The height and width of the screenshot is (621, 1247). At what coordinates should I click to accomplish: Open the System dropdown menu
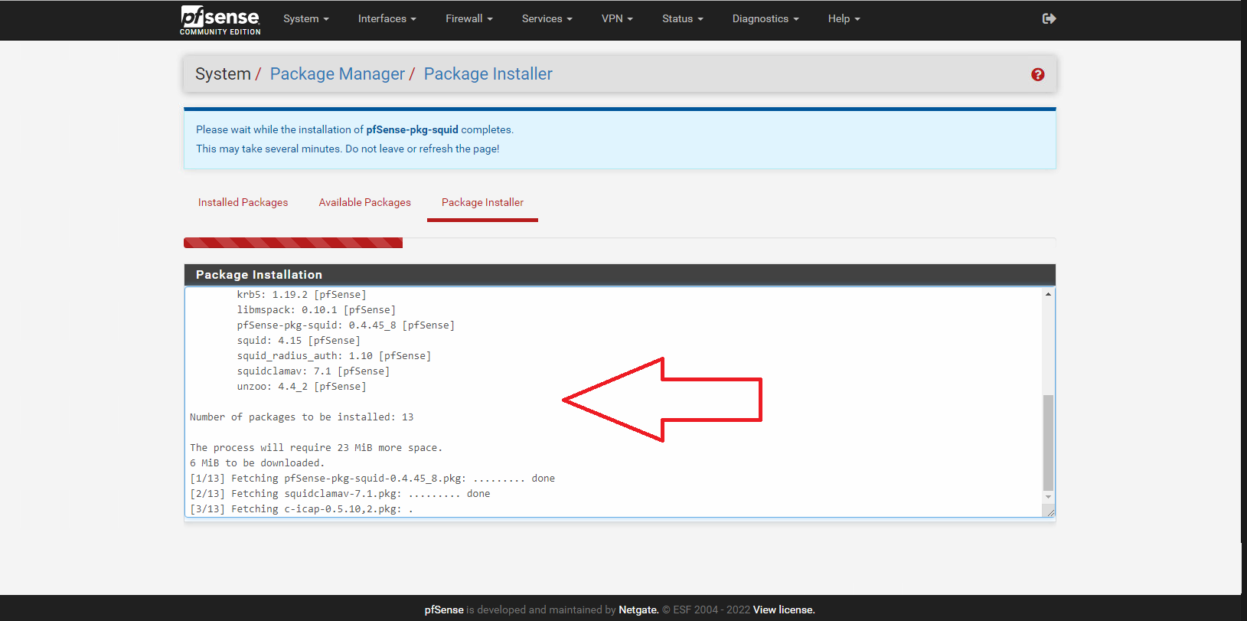pyautogui.click(x=305, y=18)
